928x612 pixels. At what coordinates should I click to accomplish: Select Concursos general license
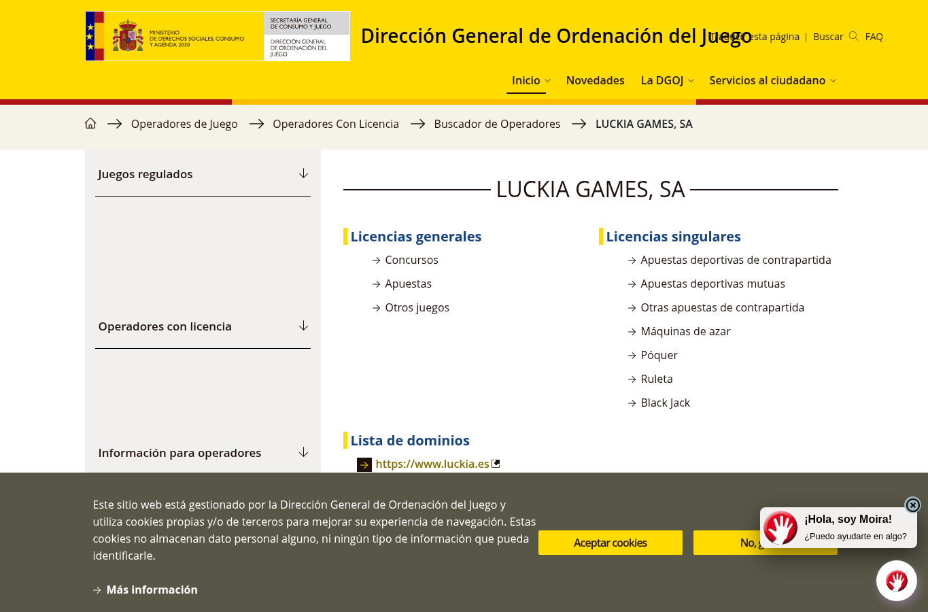pos(411,260)
